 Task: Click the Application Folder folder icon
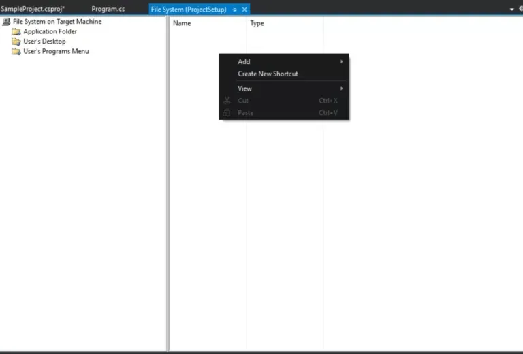16,32
